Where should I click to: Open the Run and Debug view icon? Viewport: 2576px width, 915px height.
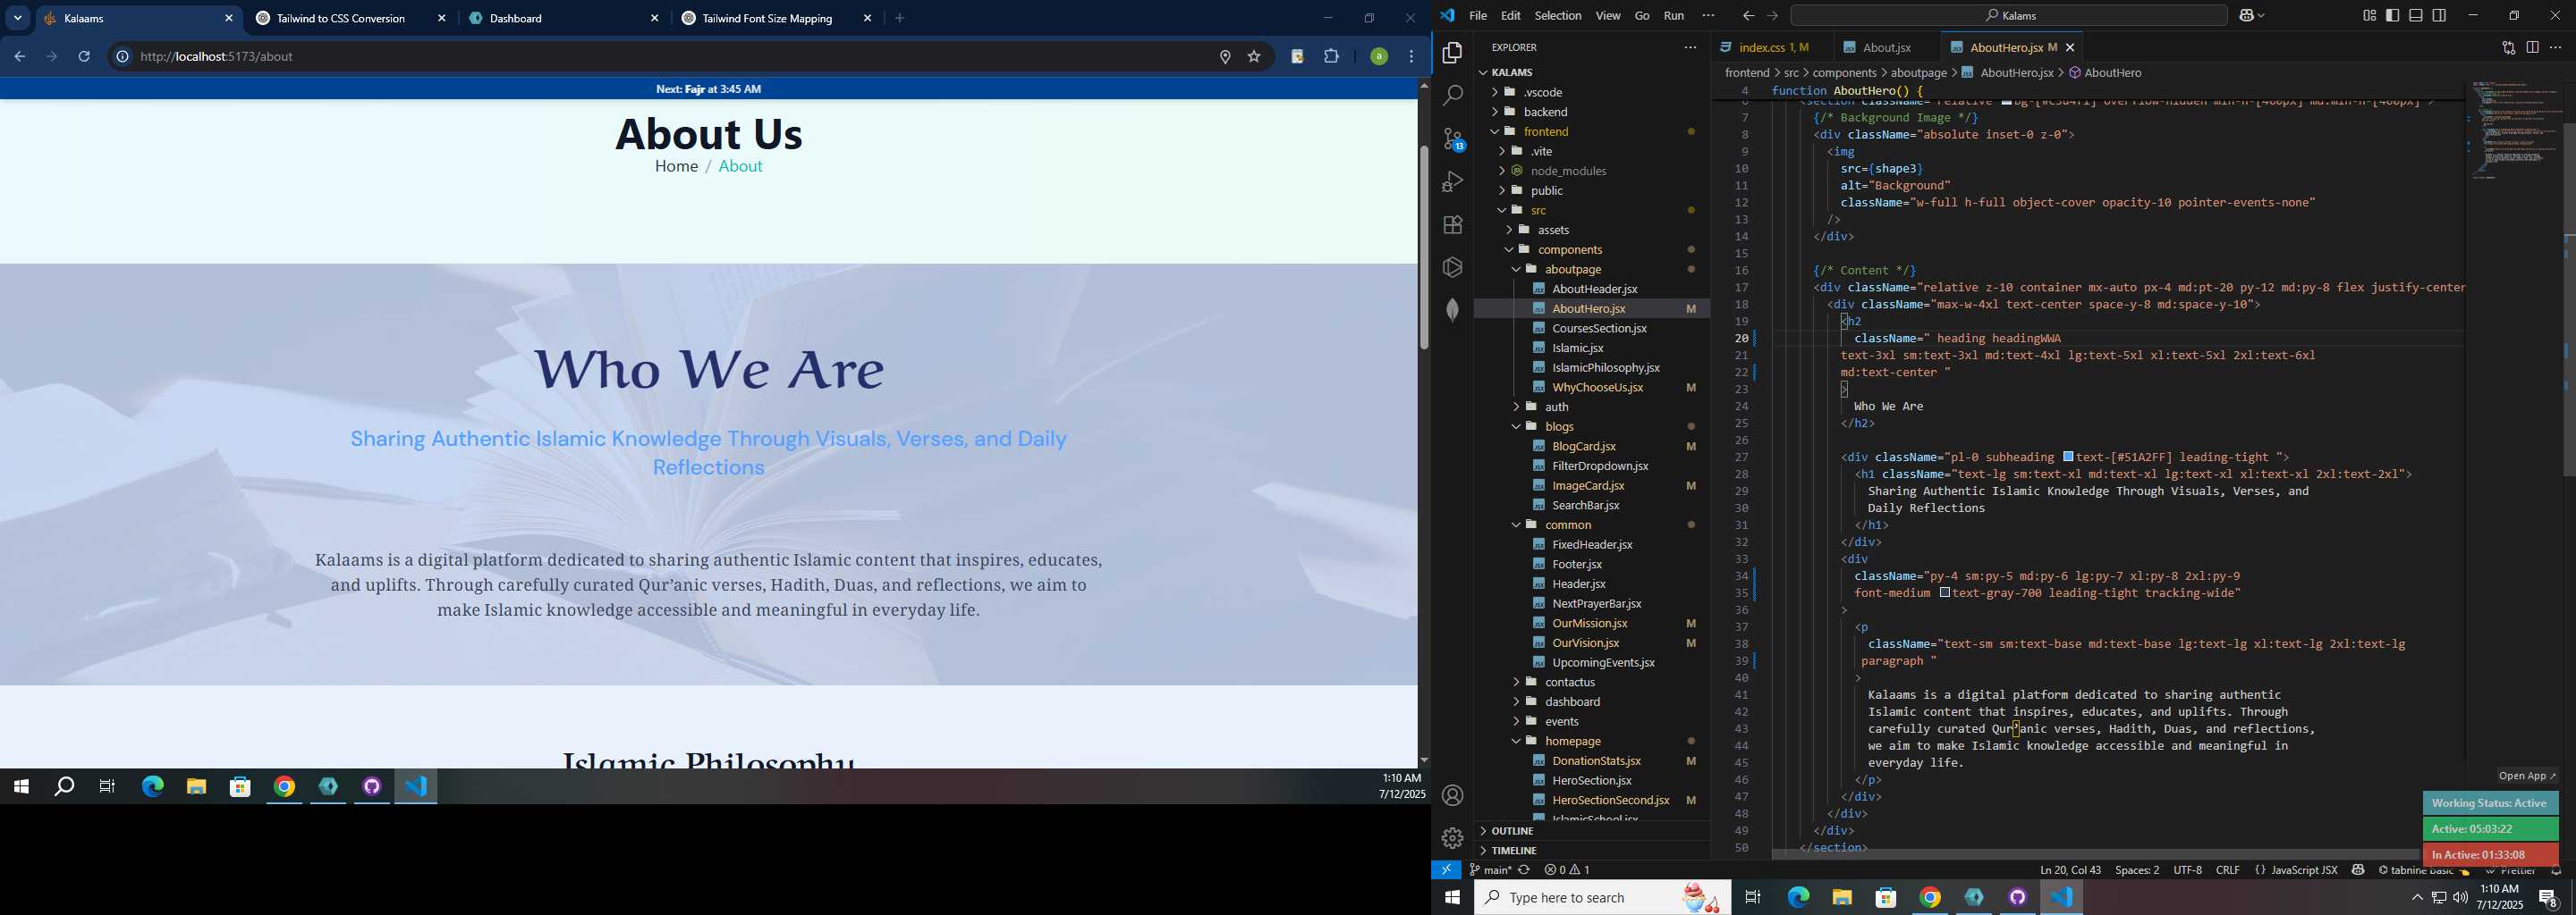coord(1453,181)
